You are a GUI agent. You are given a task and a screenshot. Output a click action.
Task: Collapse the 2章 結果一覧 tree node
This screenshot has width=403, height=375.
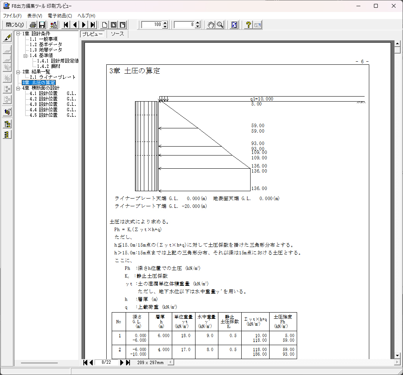point(18,72)
